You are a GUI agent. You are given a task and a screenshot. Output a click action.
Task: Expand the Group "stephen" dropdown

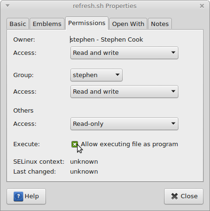coord(96,75)
